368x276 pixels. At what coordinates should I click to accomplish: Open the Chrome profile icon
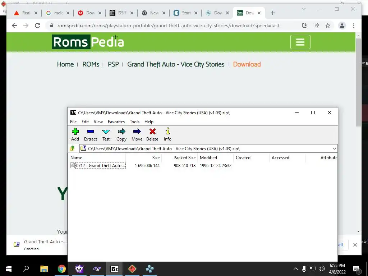(342, 26)
